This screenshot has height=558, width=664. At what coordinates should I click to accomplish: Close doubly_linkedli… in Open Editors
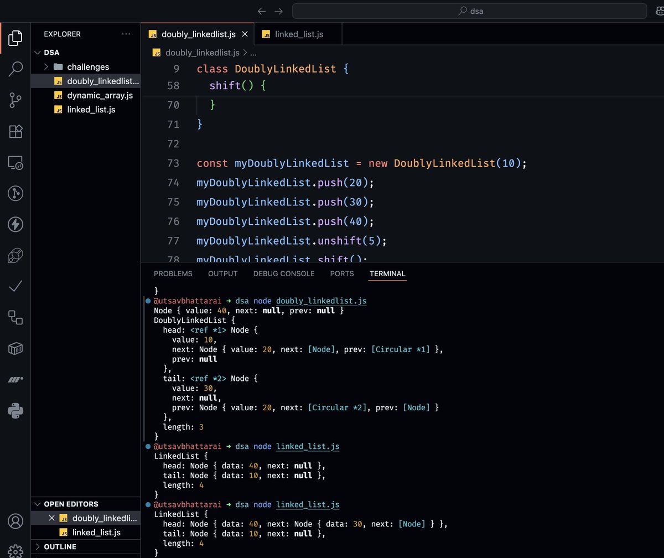[51, 518]
